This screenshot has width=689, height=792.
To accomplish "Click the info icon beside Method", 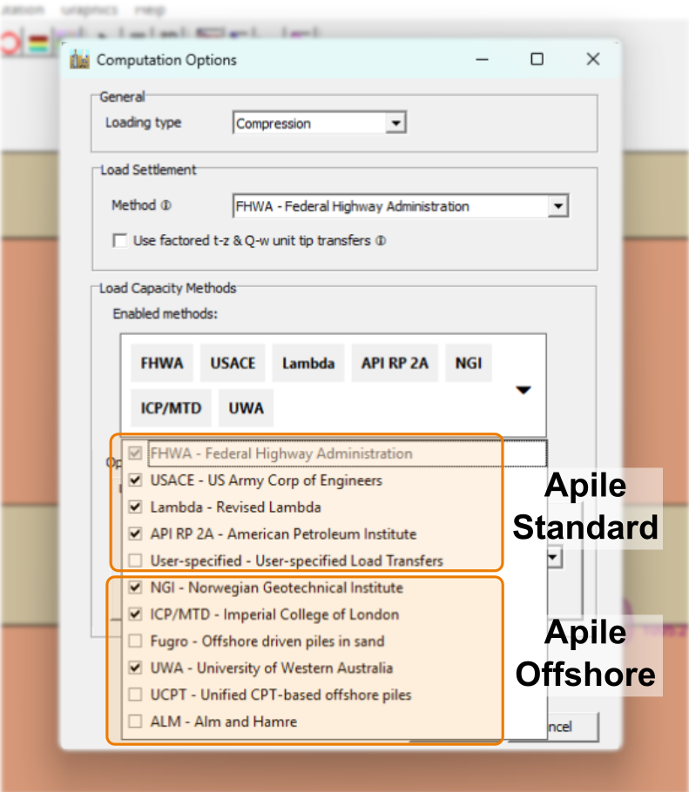I will click(x=166, y=205).
